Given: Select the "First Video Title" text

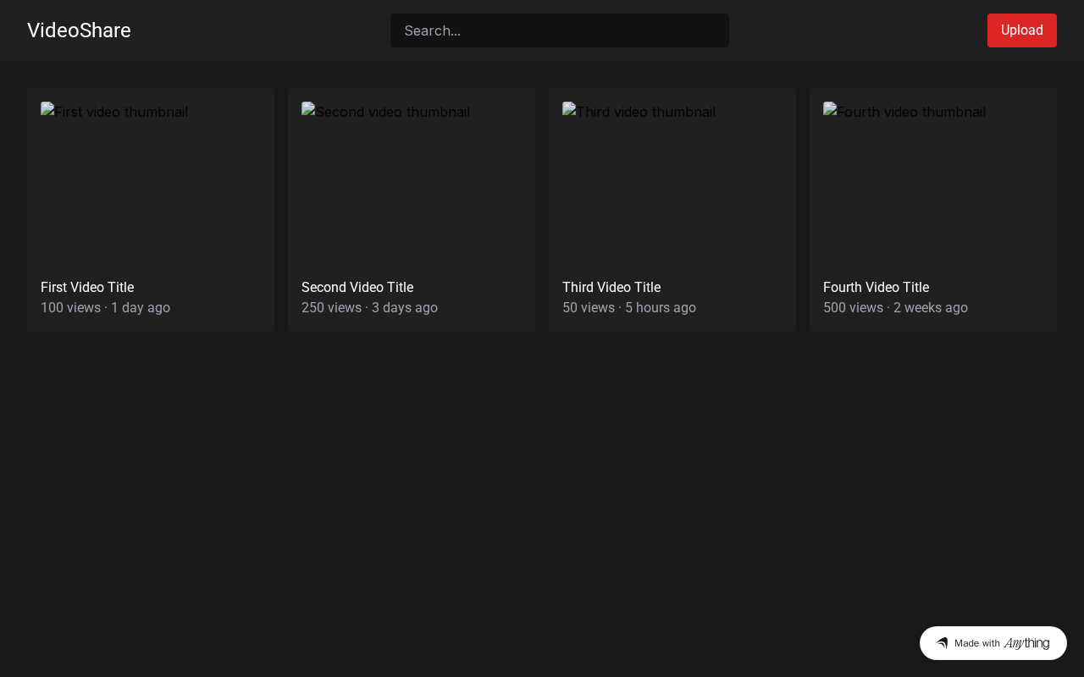Looking at the screenshot, I should coord(87,288).
